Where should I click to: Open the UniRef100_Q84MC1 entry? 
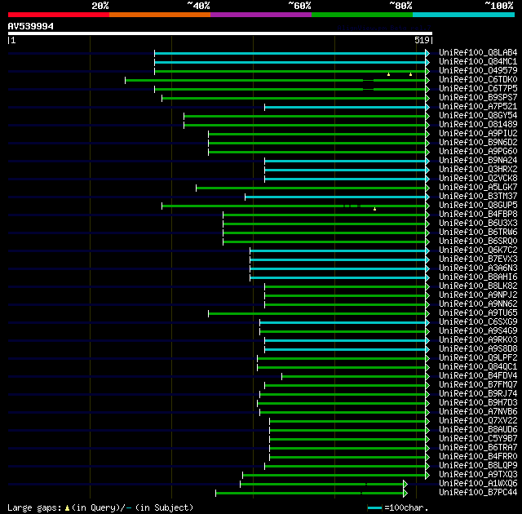(478, 61)
